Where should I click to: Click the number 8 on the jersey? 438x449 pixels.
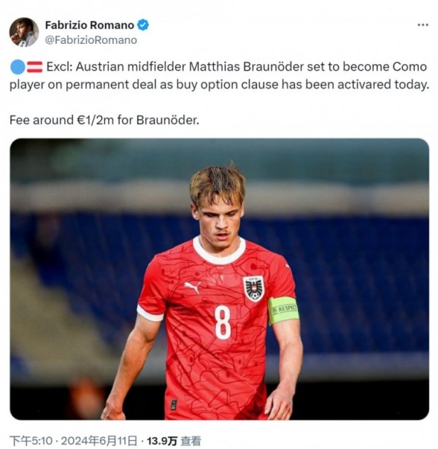[223, 322]
